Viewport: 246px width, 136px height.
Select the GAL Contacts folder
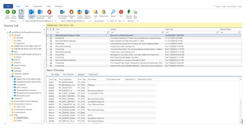(x=22, y=88)
